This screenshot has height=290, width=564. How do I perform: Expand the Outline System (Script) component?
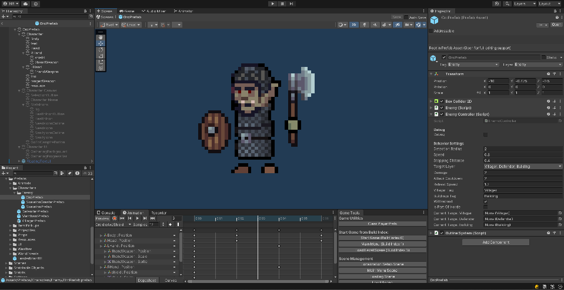[x=431, y=233]
